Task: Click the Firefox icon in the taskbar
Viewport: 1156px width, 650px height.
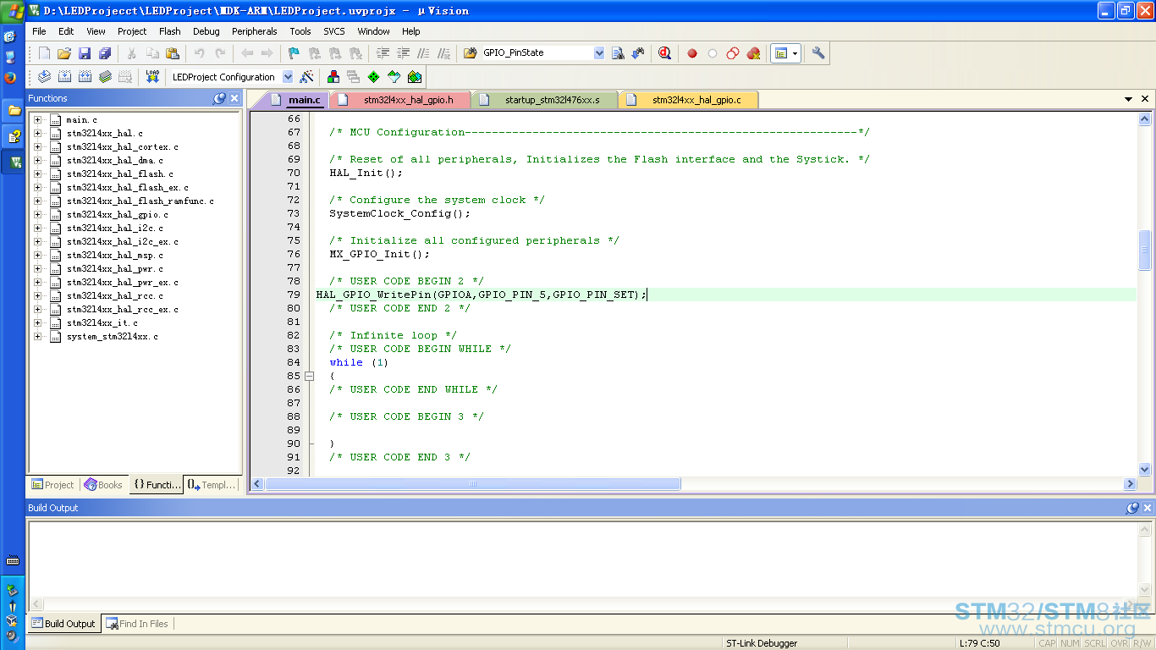Action: [x=10, y=77]
